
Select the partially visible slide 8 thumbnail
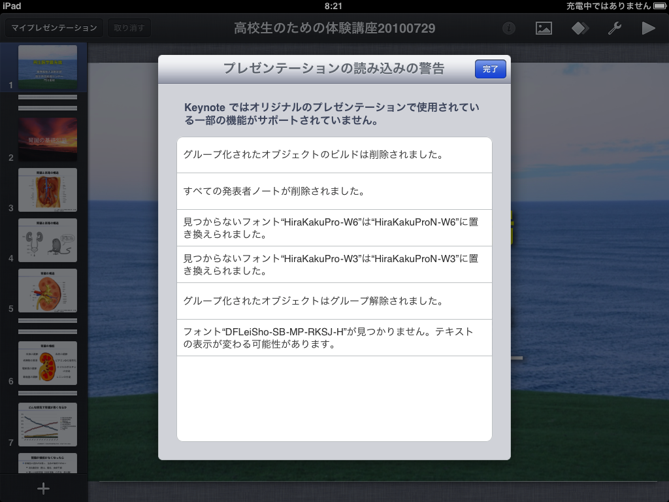coord(48,463)
